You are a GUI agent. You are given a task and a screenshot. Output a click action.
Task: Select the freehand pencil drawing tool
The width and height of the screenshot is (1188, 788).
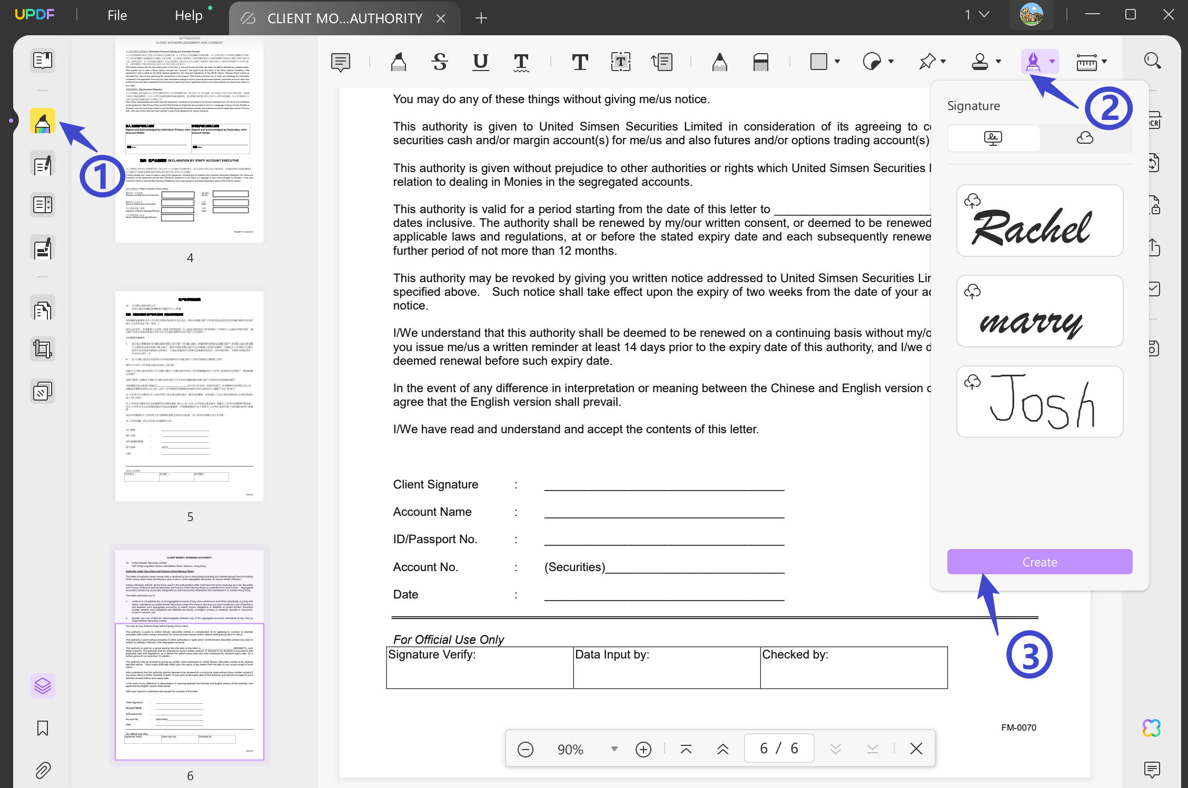coord(720,62)
